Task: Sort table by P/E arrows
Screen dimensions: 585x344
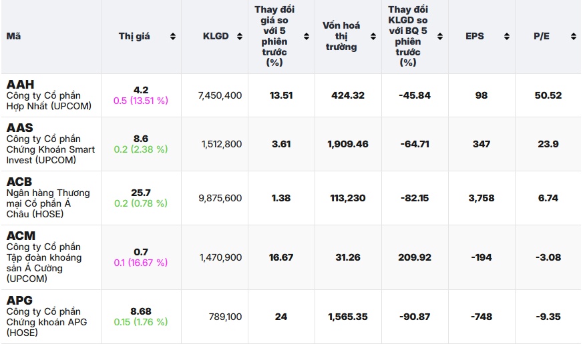Action: point(574,36)
